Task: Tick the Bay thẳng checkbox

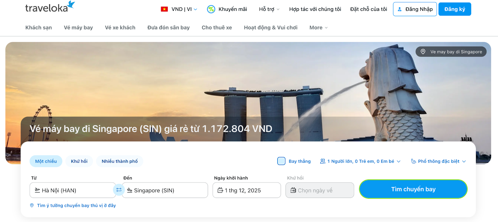Action: coord(281,161)
